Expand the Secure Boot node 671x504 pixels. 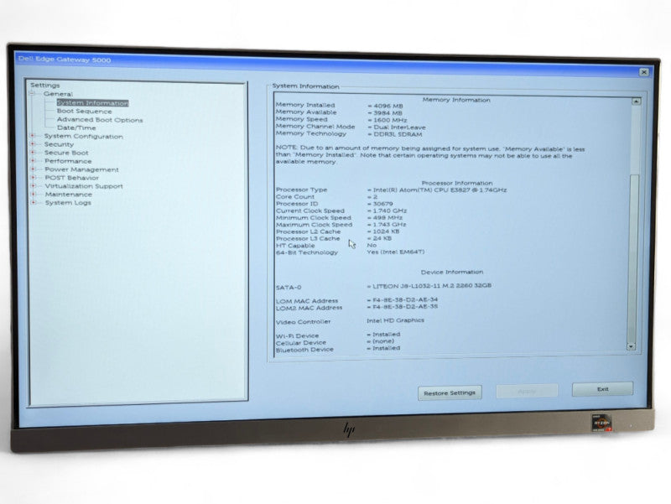[x=33, y=153]
